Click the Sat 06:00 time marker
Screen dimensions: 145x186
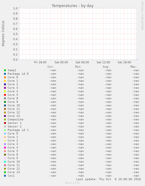pyautogui.click(x=82, y=62)
